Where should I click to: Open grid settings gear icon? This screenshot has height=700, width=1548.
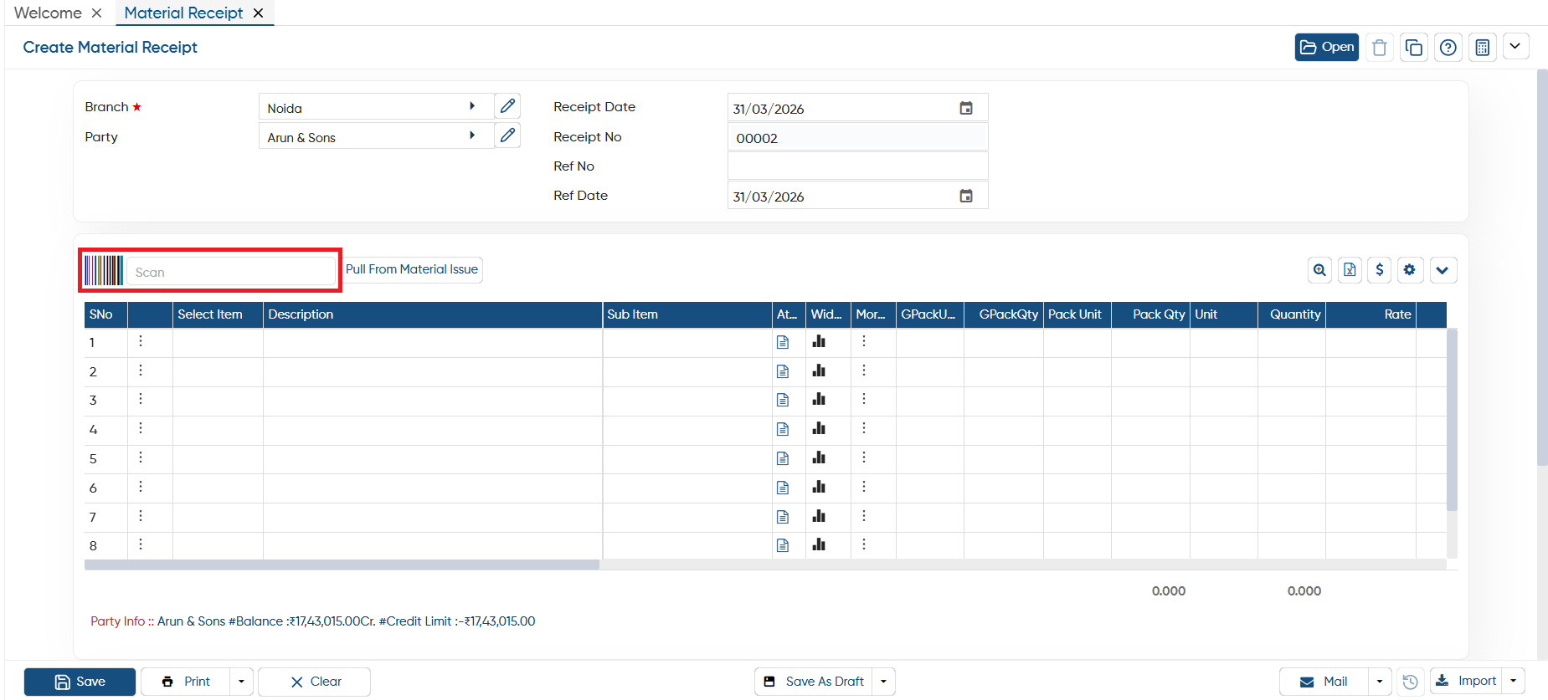(x=1410, y=270)
